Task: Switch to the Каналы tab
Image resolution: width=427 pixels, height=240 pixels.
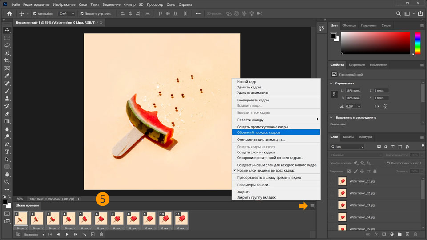Action: 349,137
